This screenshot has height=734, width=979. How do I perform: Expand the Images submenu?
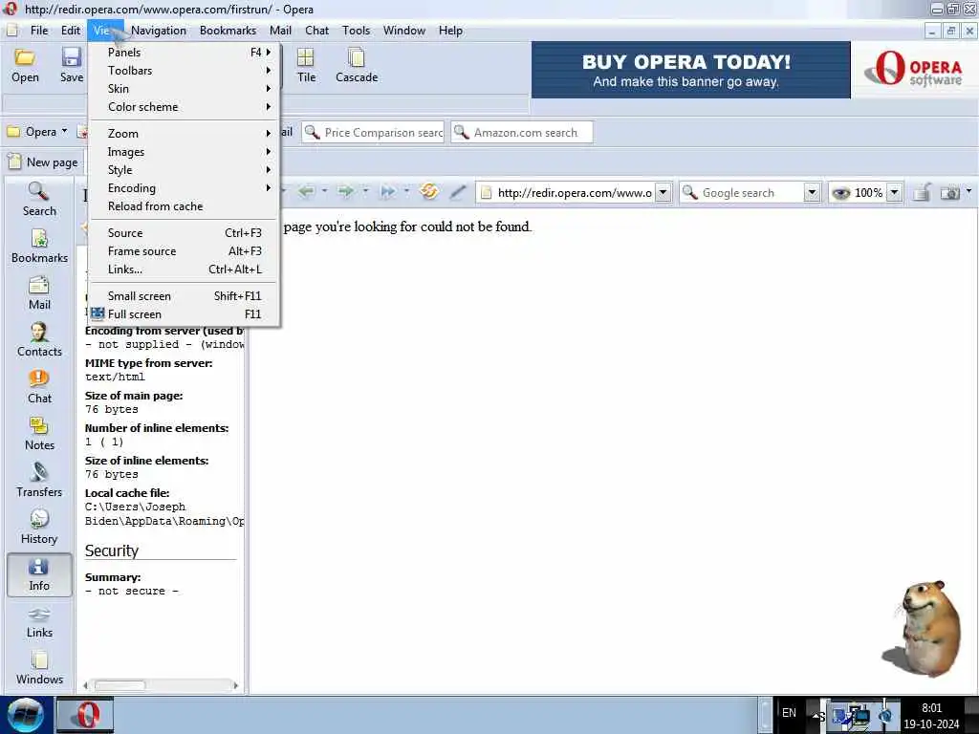[x=185, y=152]
